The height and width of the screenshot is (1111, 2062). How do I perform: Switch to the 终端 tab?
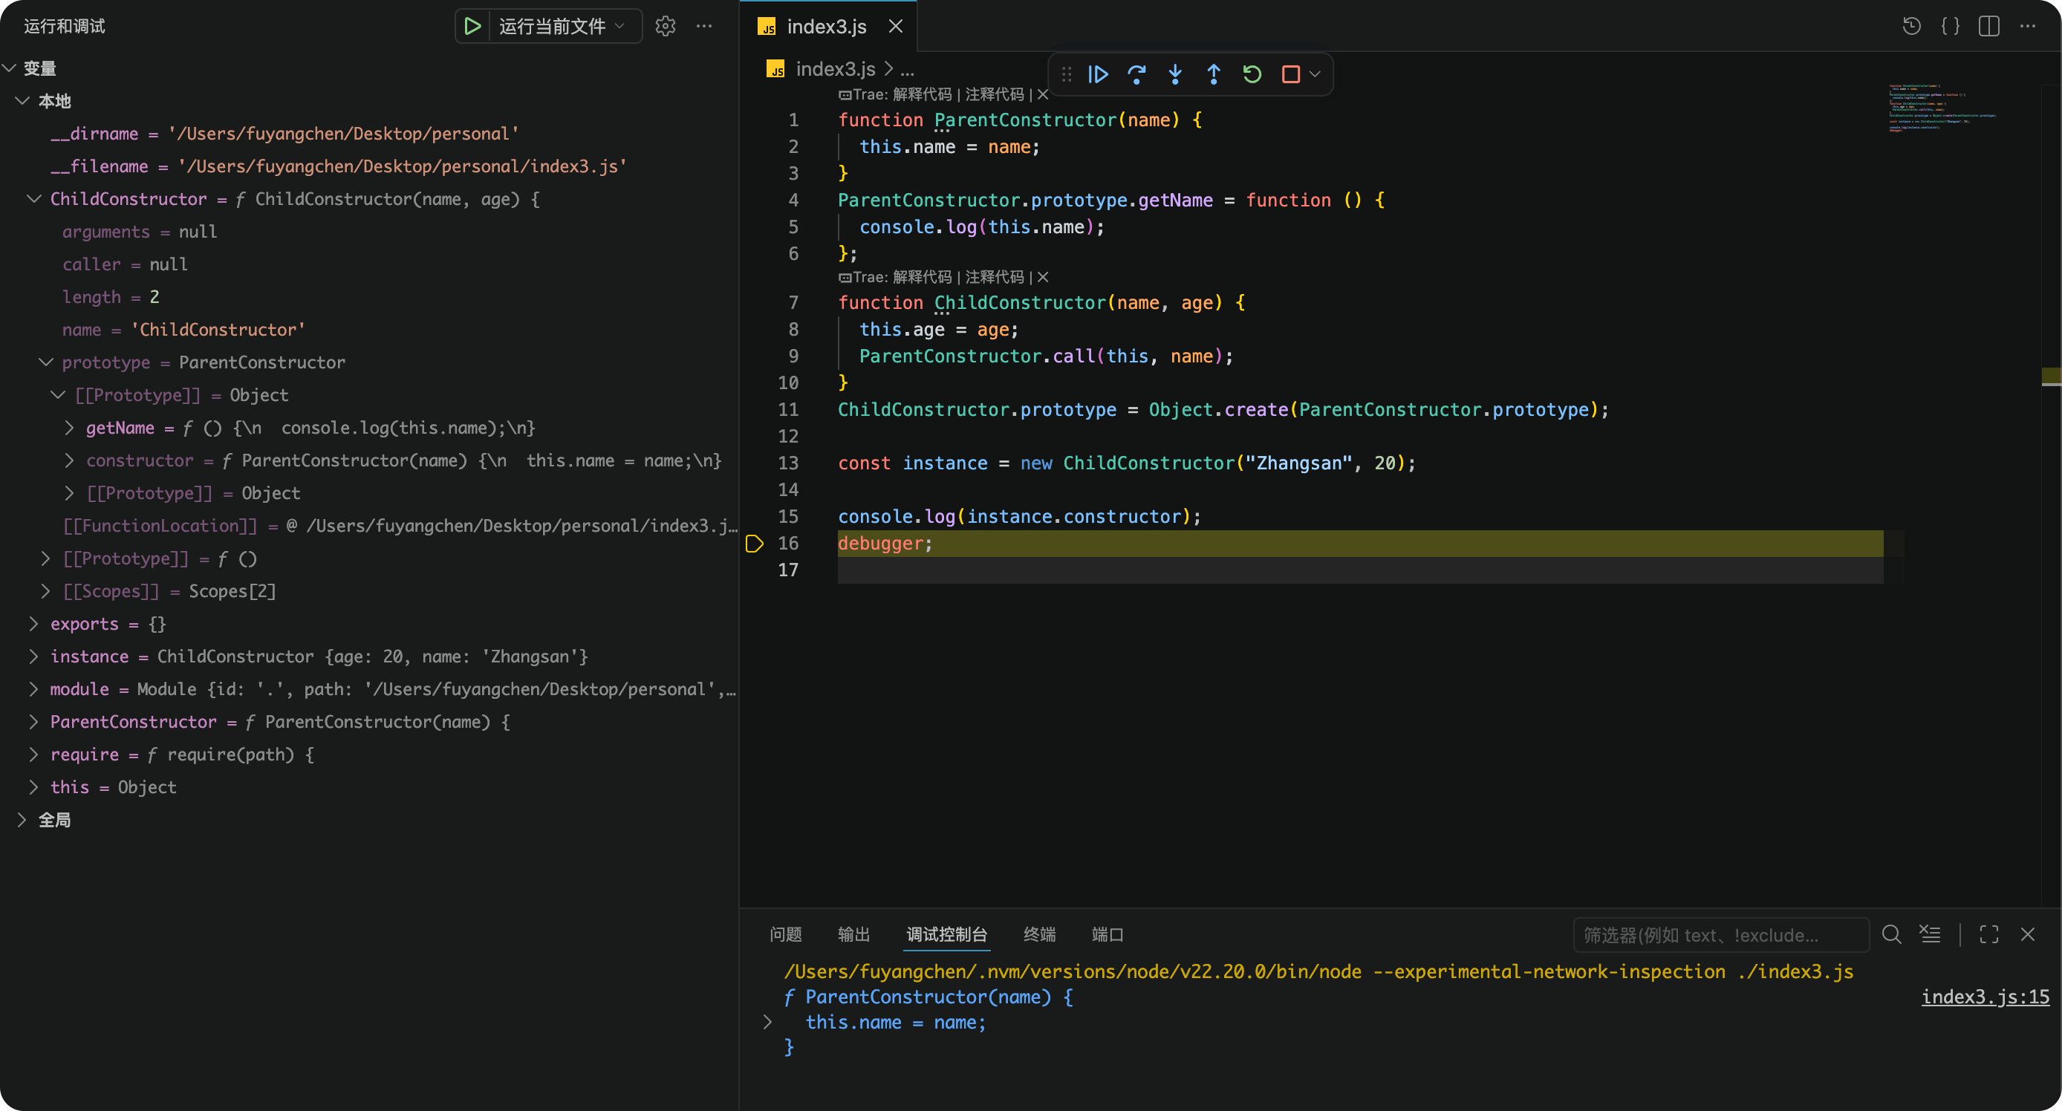click(x=1040, y=934)
